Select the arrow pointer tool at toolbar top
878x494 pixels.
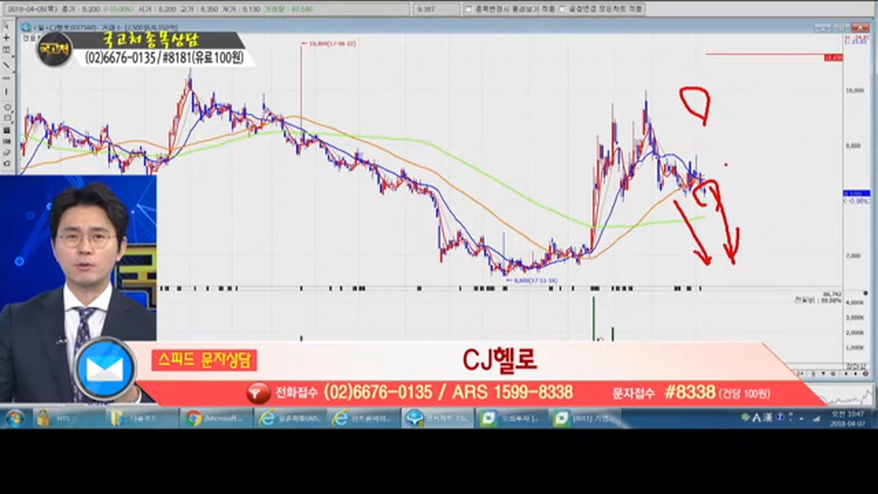click(7, 25)
